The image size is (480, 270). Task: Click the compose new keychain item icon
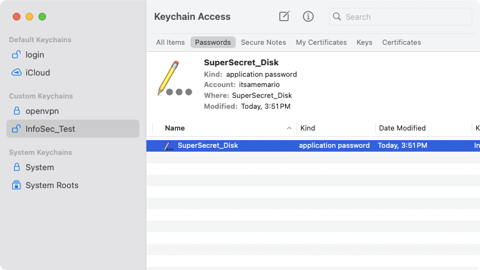coord(284,17)
